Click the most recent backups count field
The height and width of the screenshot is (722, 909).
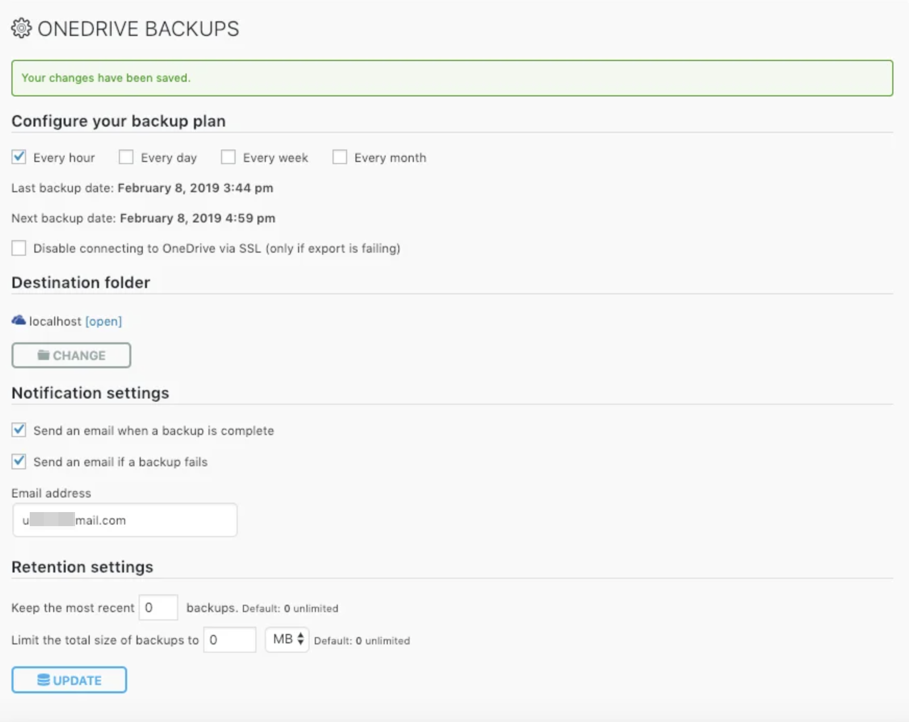point(158,607)
